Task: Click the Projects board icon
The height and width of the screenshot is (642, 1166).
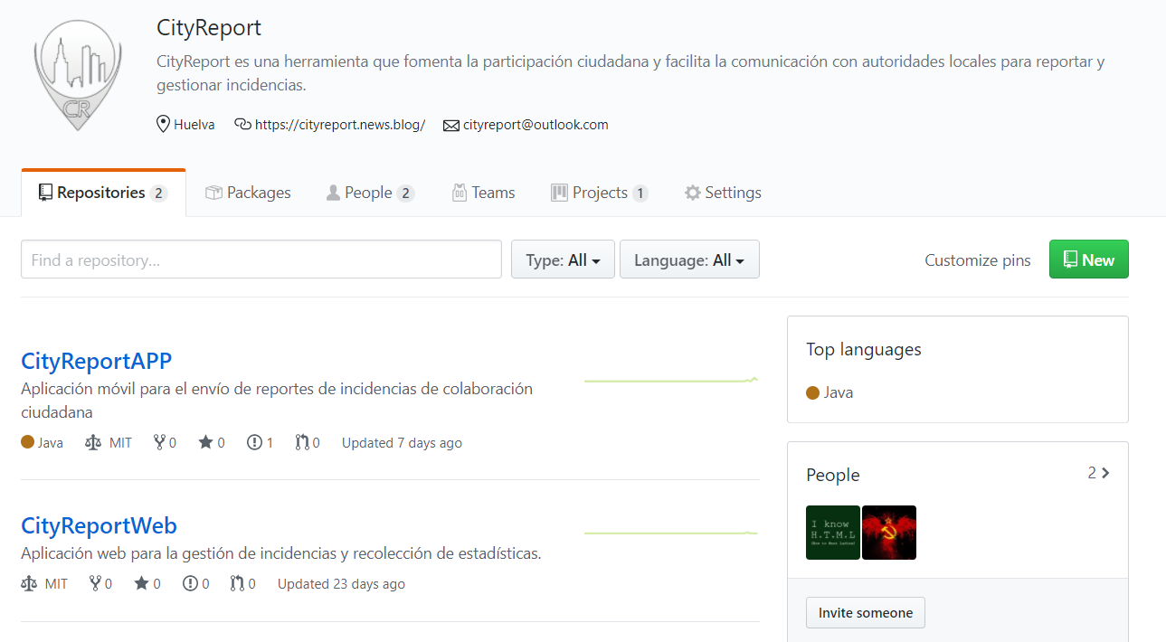Action: click(559, 193)
